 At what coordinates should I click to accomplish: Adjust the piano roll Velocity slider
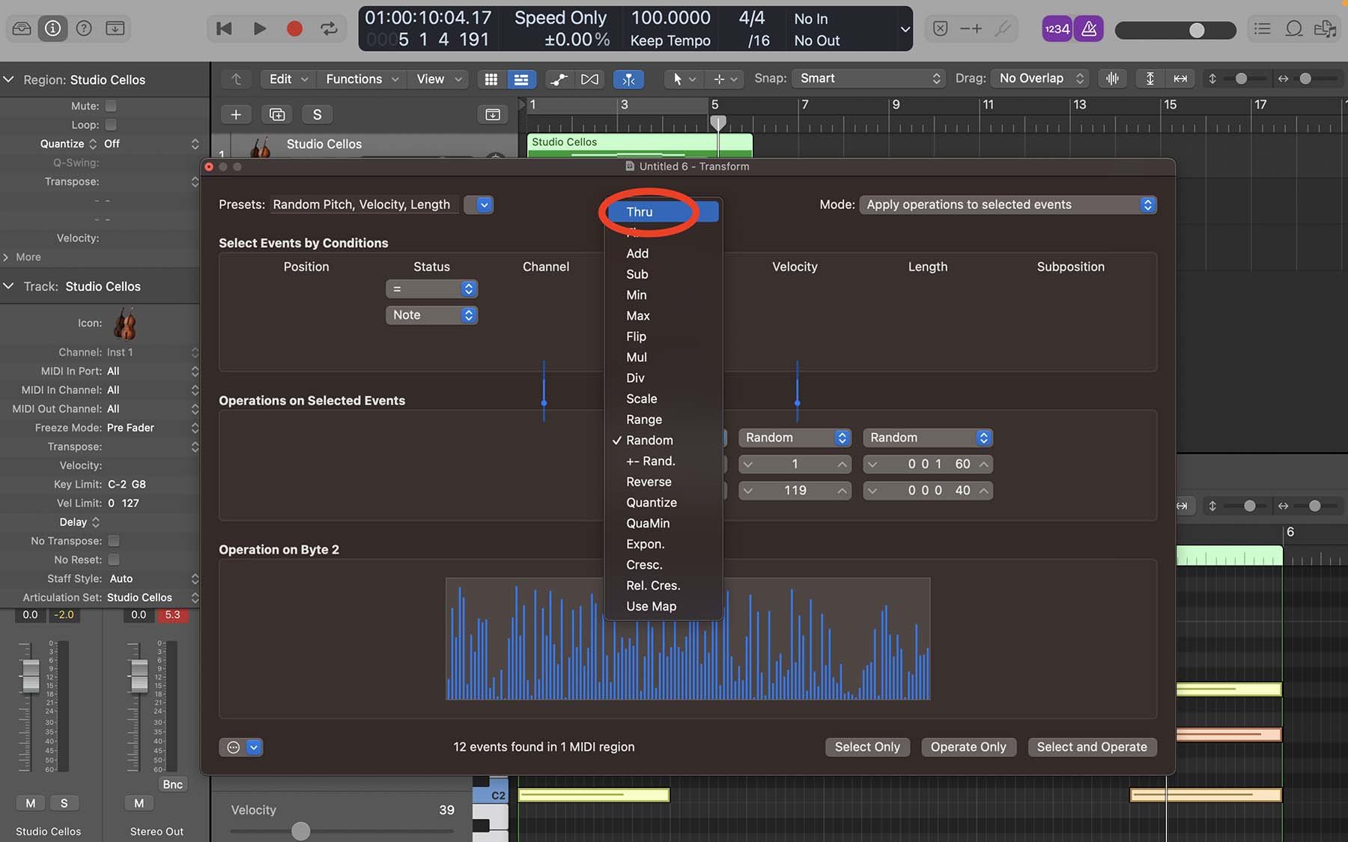click(341, 831)
